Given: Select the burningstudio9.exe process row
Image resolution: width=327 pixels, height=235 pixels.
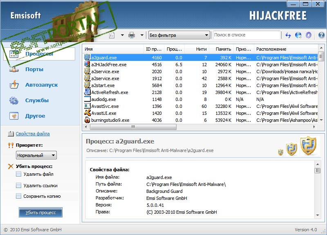Looking at the screenshot, I should [200, 120].
